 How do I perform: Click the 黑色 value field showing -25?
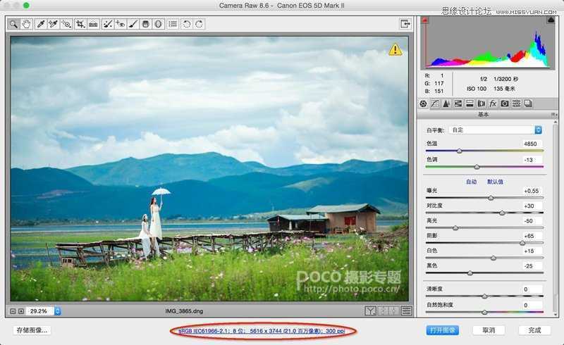click(x=532, y=266)
